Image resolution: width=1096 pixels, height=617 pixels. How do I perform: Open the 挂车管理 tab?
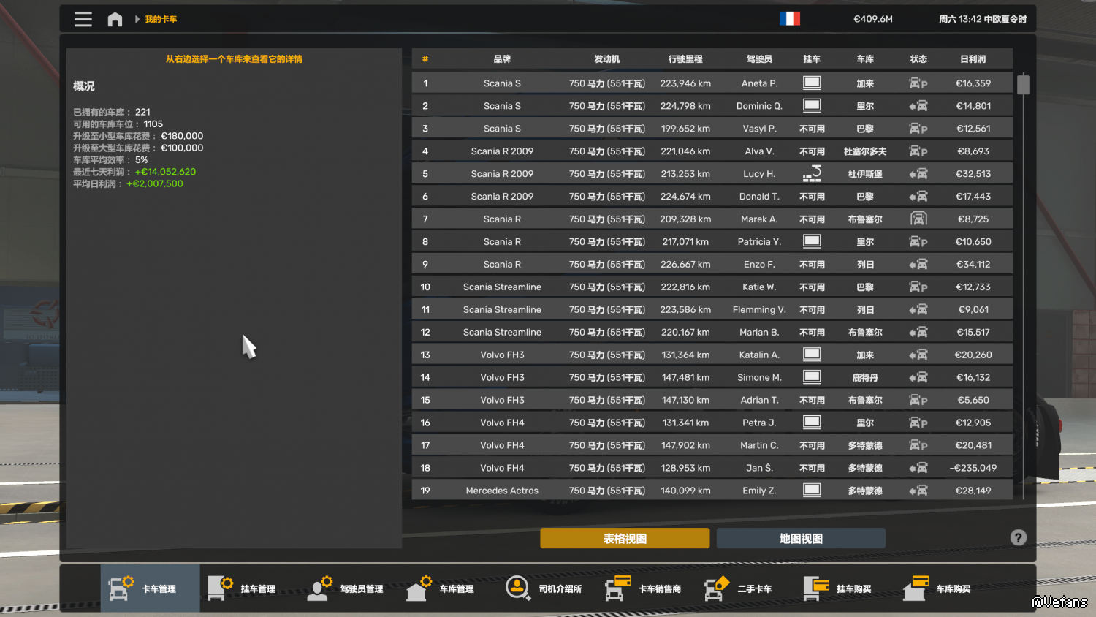(x=249, y=588)
